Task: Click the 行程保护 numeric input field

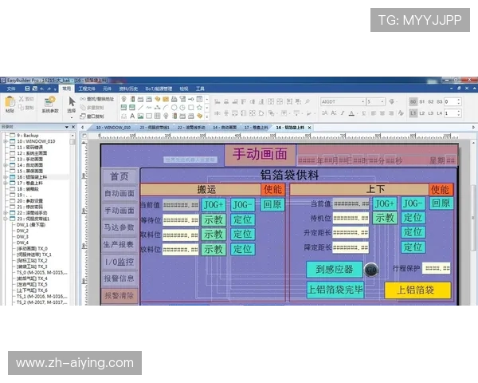Action: point(437,268)
